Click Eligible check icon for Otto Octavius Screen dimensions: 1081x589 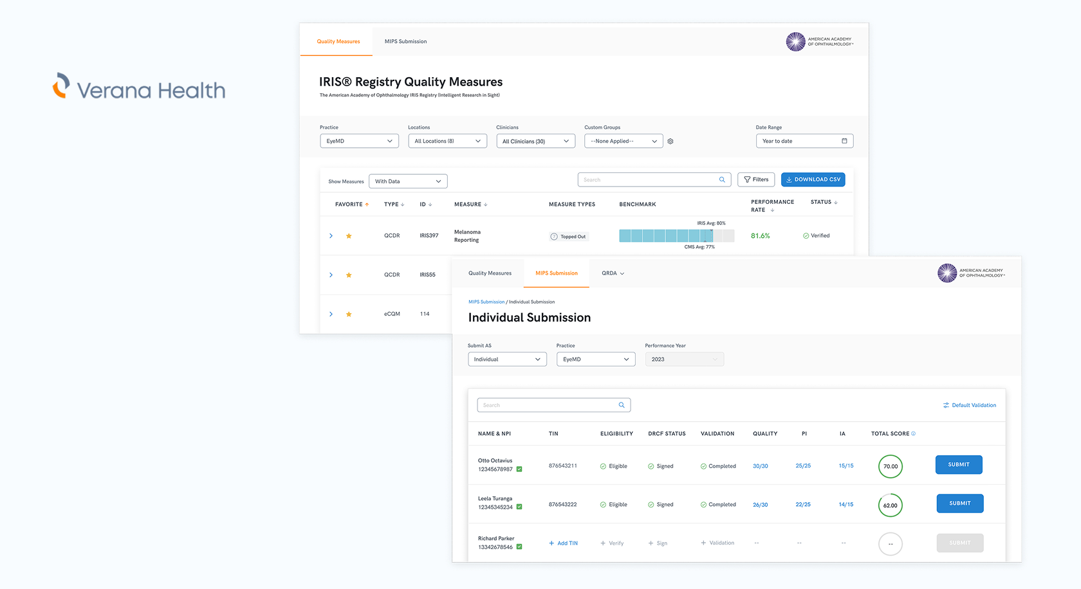coord(603,467)
